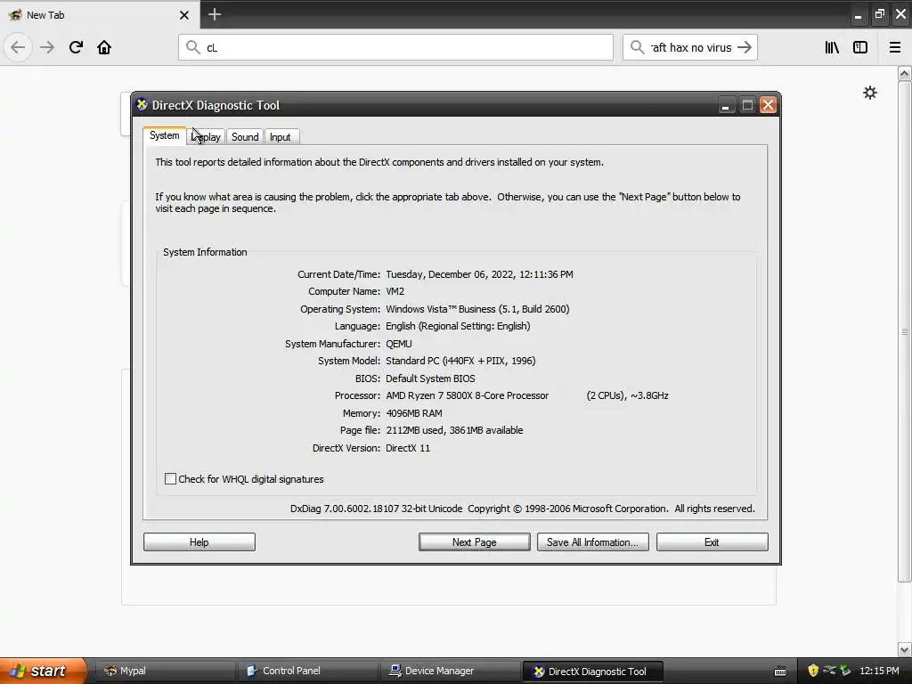Switch to Mypal in the taskbar
912x684 pixels.
(x=165, y=671)
